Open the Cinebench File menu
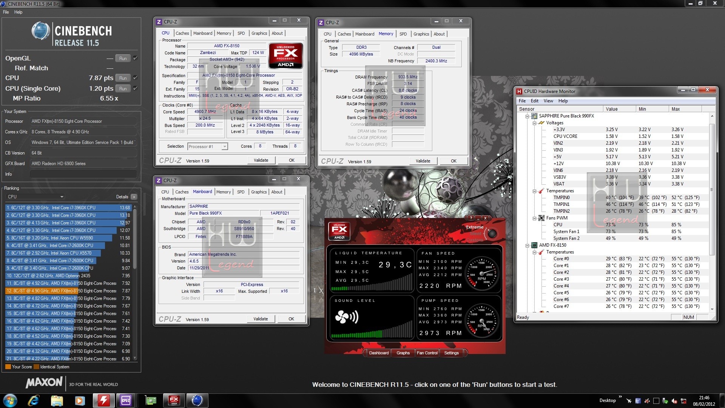Viewport: 725px width, 408px height. [x=6, y=12]
